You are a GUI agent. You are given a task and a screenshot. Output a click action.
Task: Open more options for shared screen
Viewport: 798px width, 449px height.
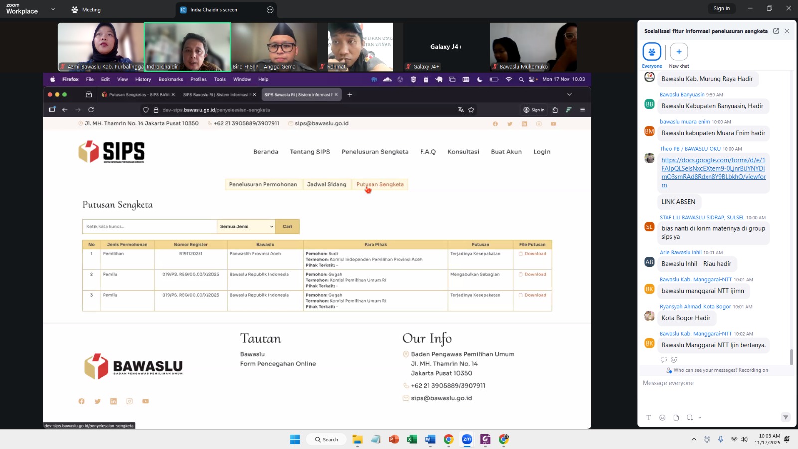[270, 10]
